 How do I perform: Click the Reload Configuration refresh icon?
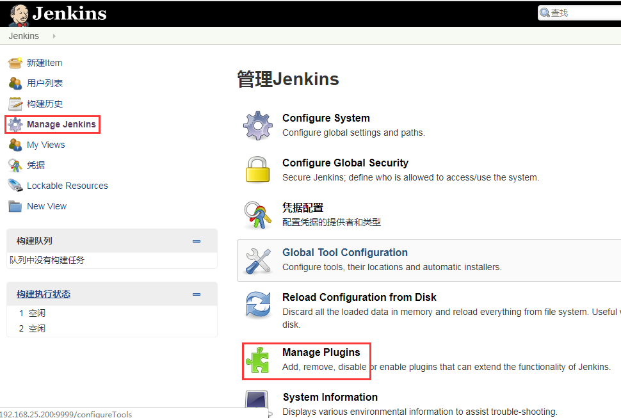258,305
